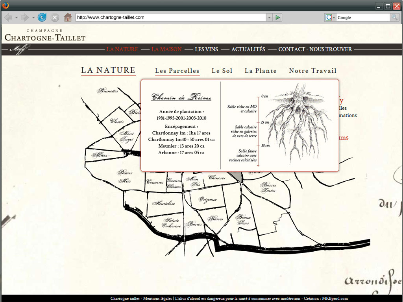Click the browser Forward arrow
Image resolution: width=403 pixels, height=302 pixels.
(x=25, y=17)
